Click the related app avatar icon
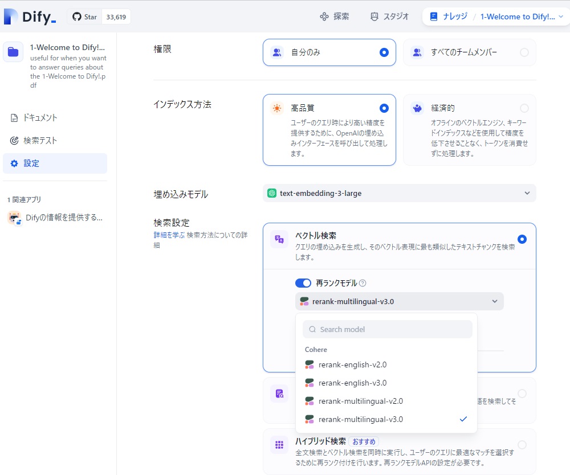 tap(15, 218)
